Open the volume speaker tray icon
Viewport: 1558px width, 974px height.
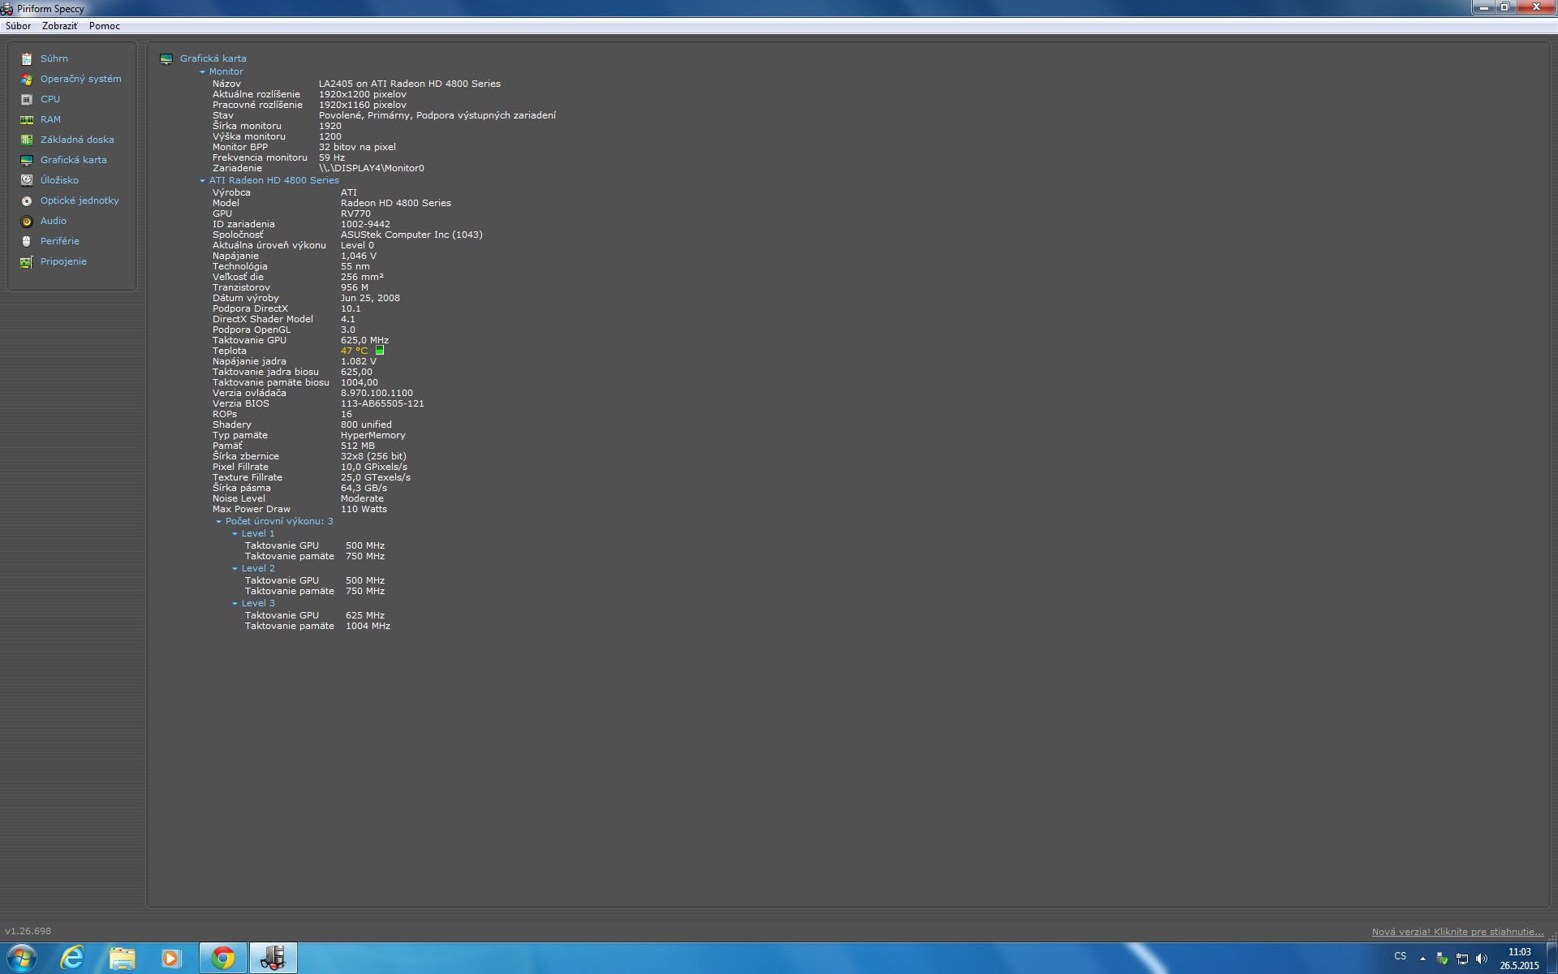(1482, 959)
